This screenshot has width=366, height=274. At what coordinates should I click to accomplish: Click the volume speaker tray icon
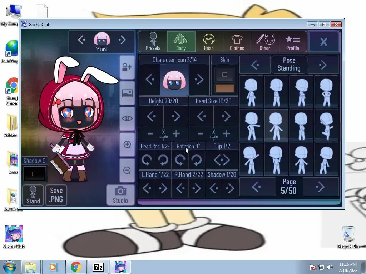pyautogui.click(x=330, y=267)
